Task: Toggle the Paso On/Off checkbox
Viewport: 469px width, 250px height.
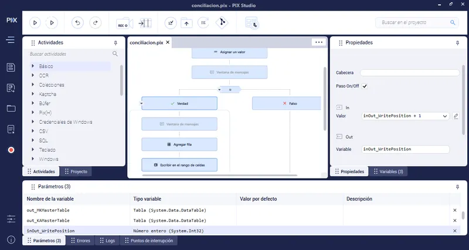Action: tap(364, 86)
